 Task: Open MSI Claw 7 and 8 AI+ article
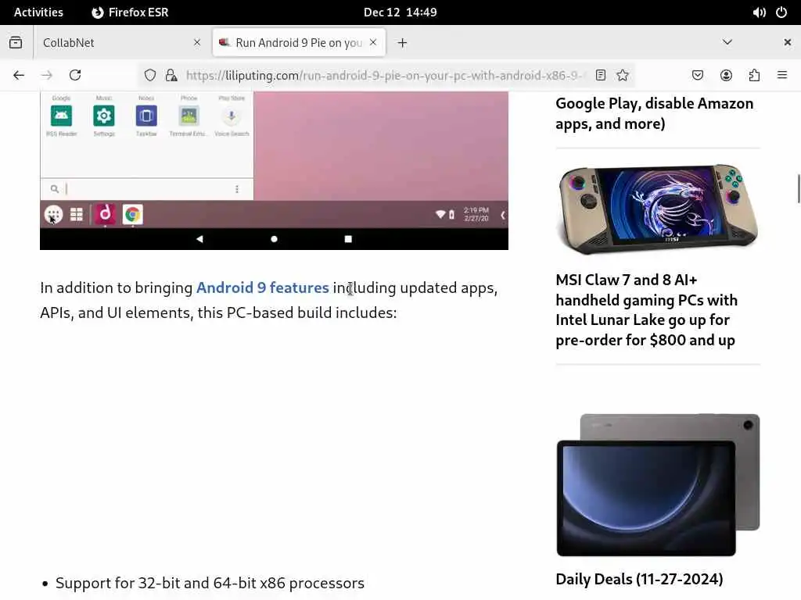click(x=647, y=309)
